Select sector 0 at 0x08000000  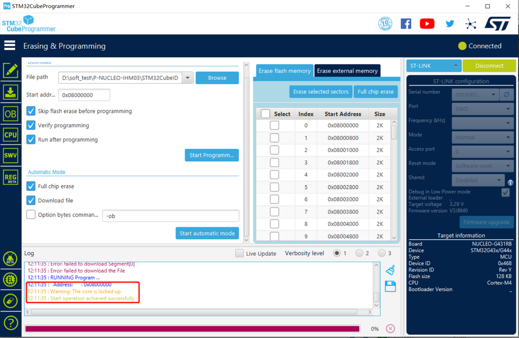pos(275,125)
